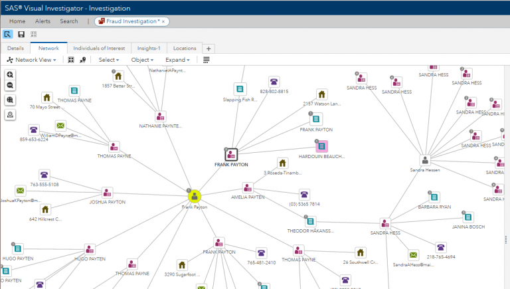Add a new tab with plus button
The image size is (510, 289).
[x=209, y=48]
